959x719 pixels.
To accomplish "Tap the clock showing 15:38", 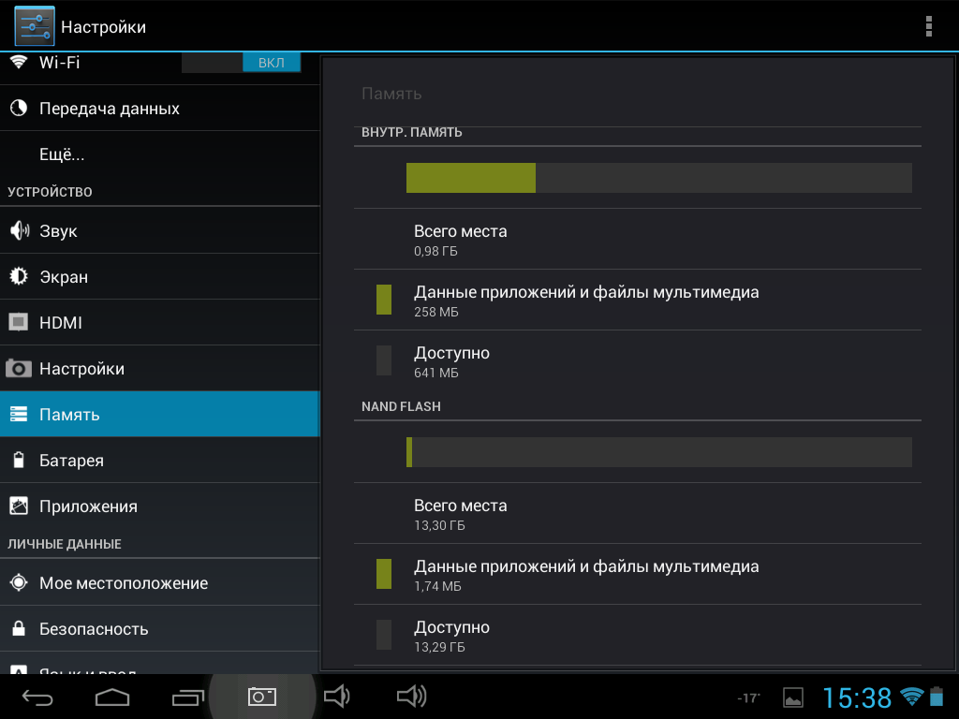I will pos(857,697).
